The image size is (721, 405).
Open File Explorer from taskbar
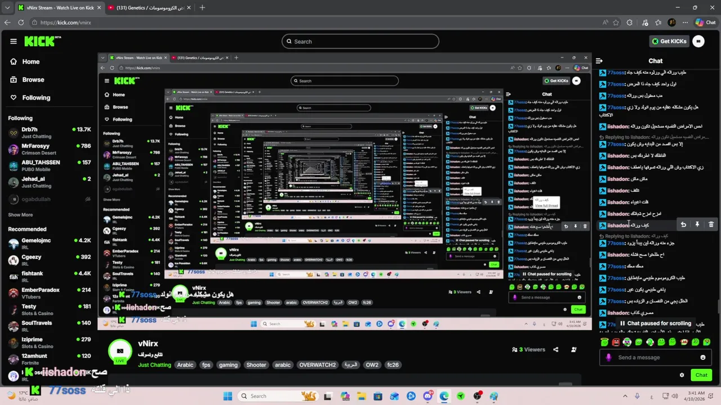360,396
